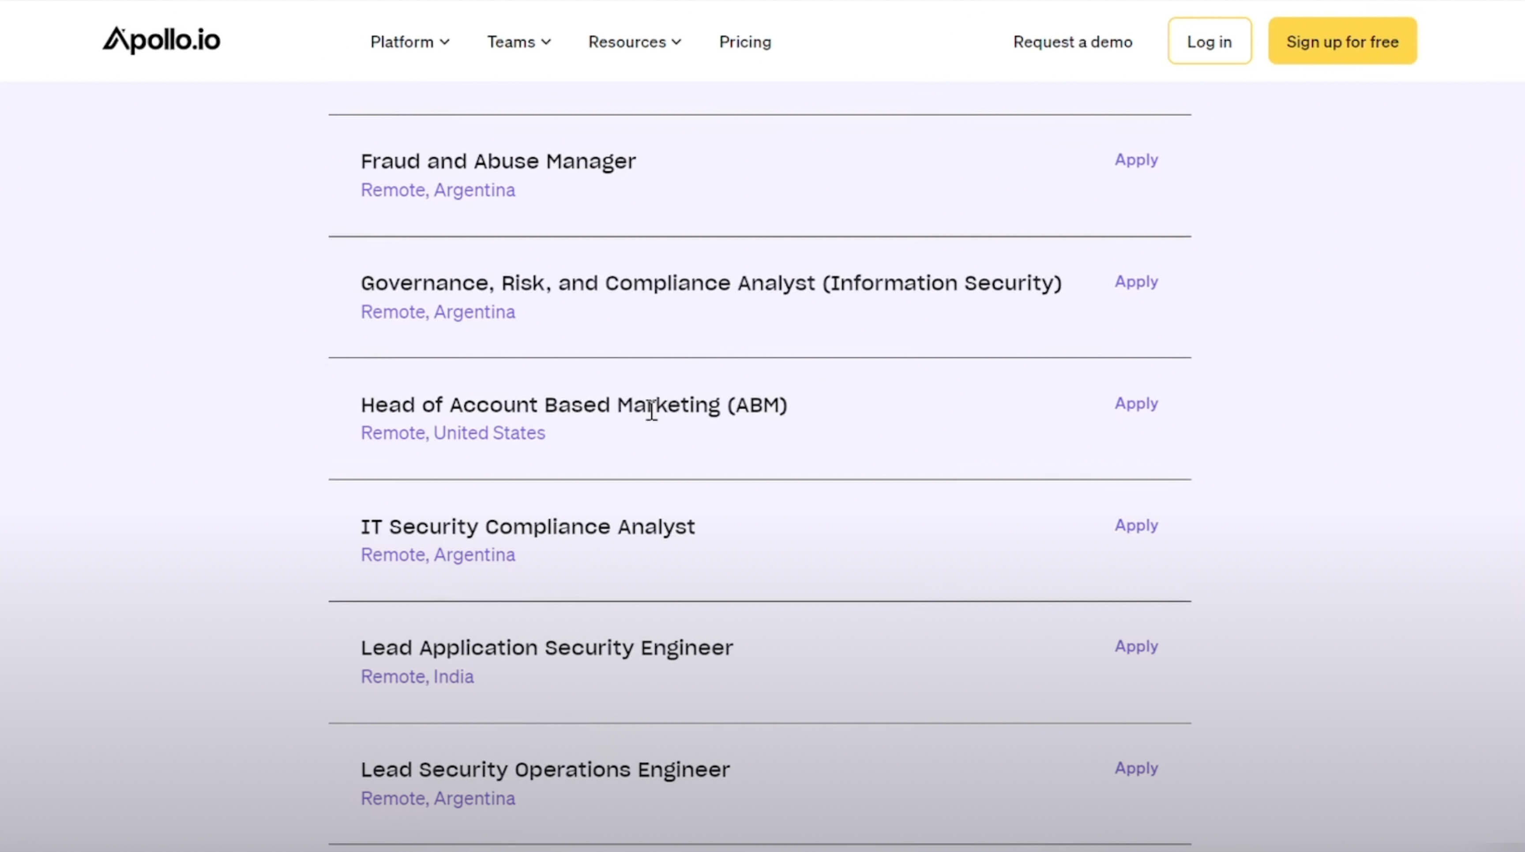Go to the Pricing page
Image resolution: width=1525 pixels, height=852 pixels.
coord(745,42)
